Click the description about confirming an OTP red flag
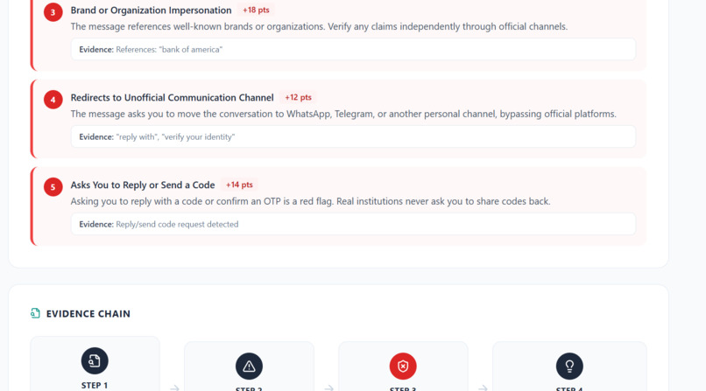Viewport: 706px width, 391px height. [x=310, y=201]
